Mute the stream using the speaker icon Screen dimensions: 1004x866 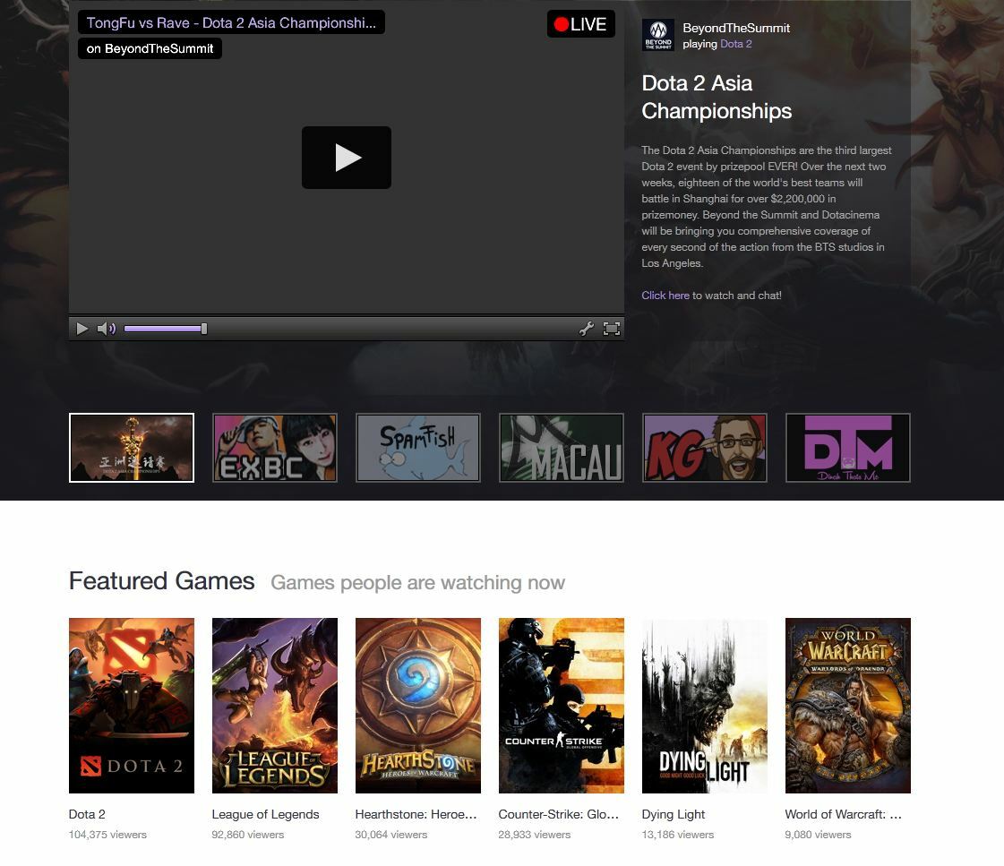click(x=107, y=329)
